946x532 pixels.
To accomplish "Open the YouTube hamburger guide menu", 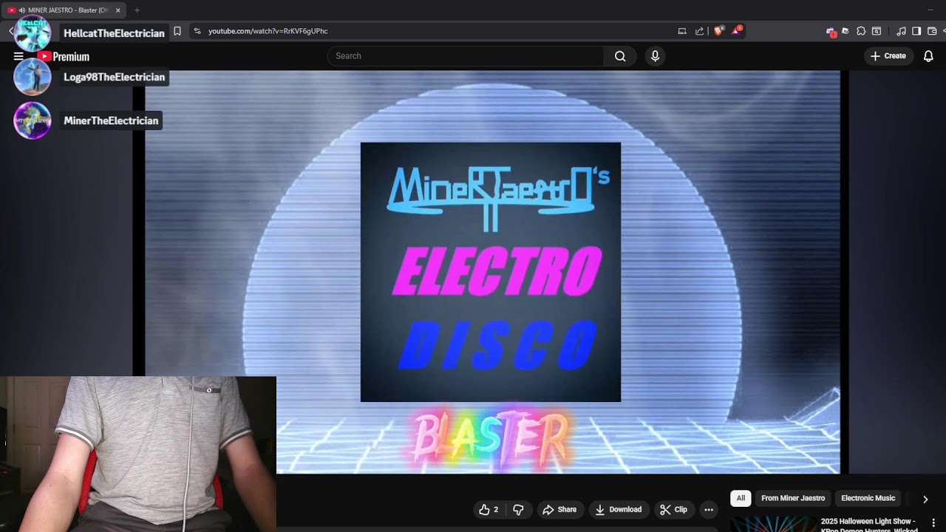I will point(18,56).
